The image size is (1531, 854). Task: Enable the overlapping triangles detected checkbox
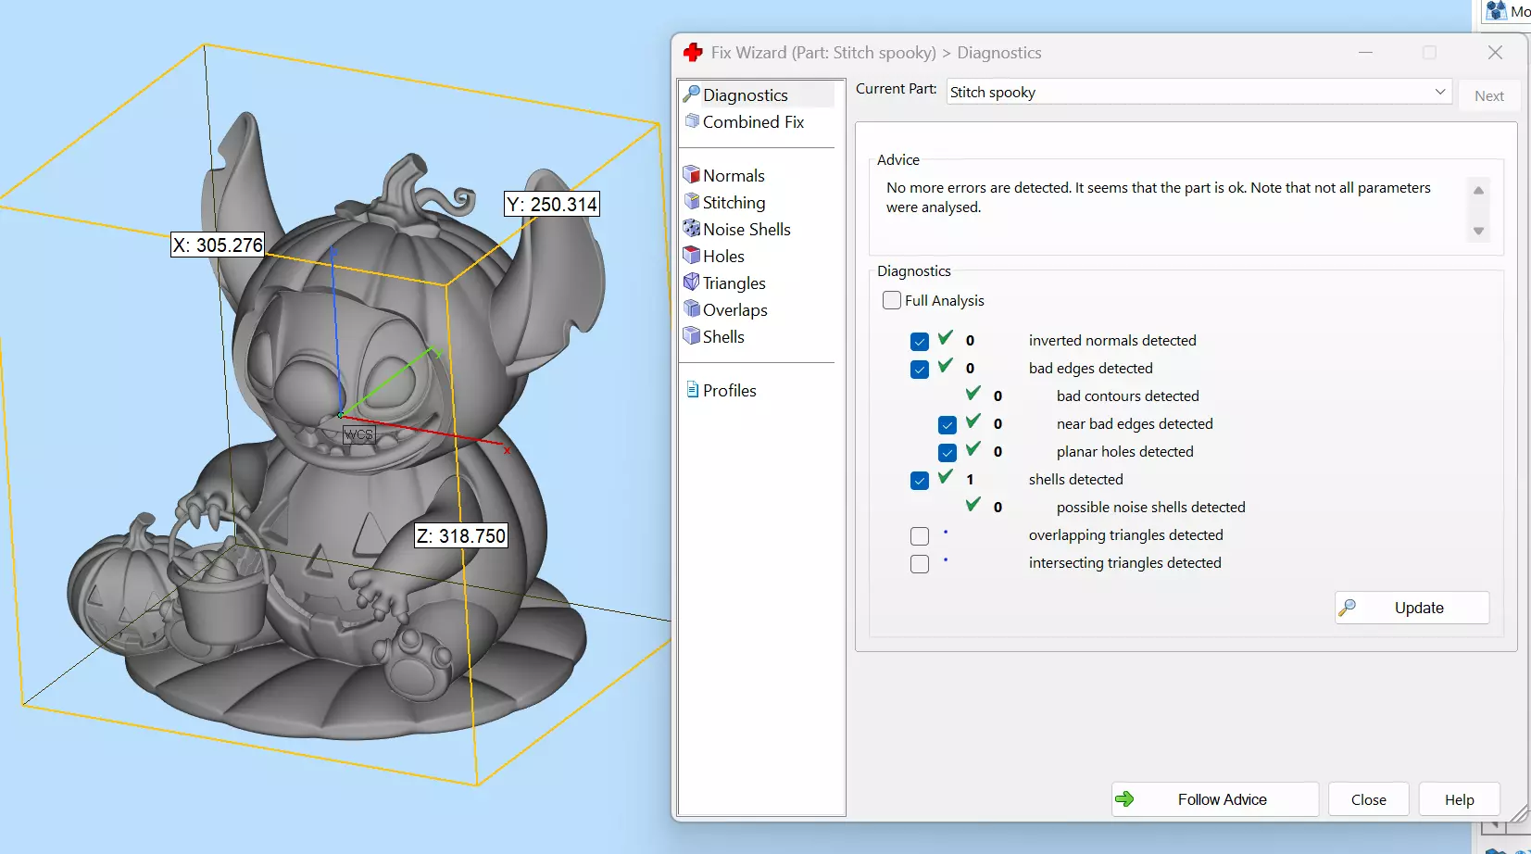click(920, 535)
